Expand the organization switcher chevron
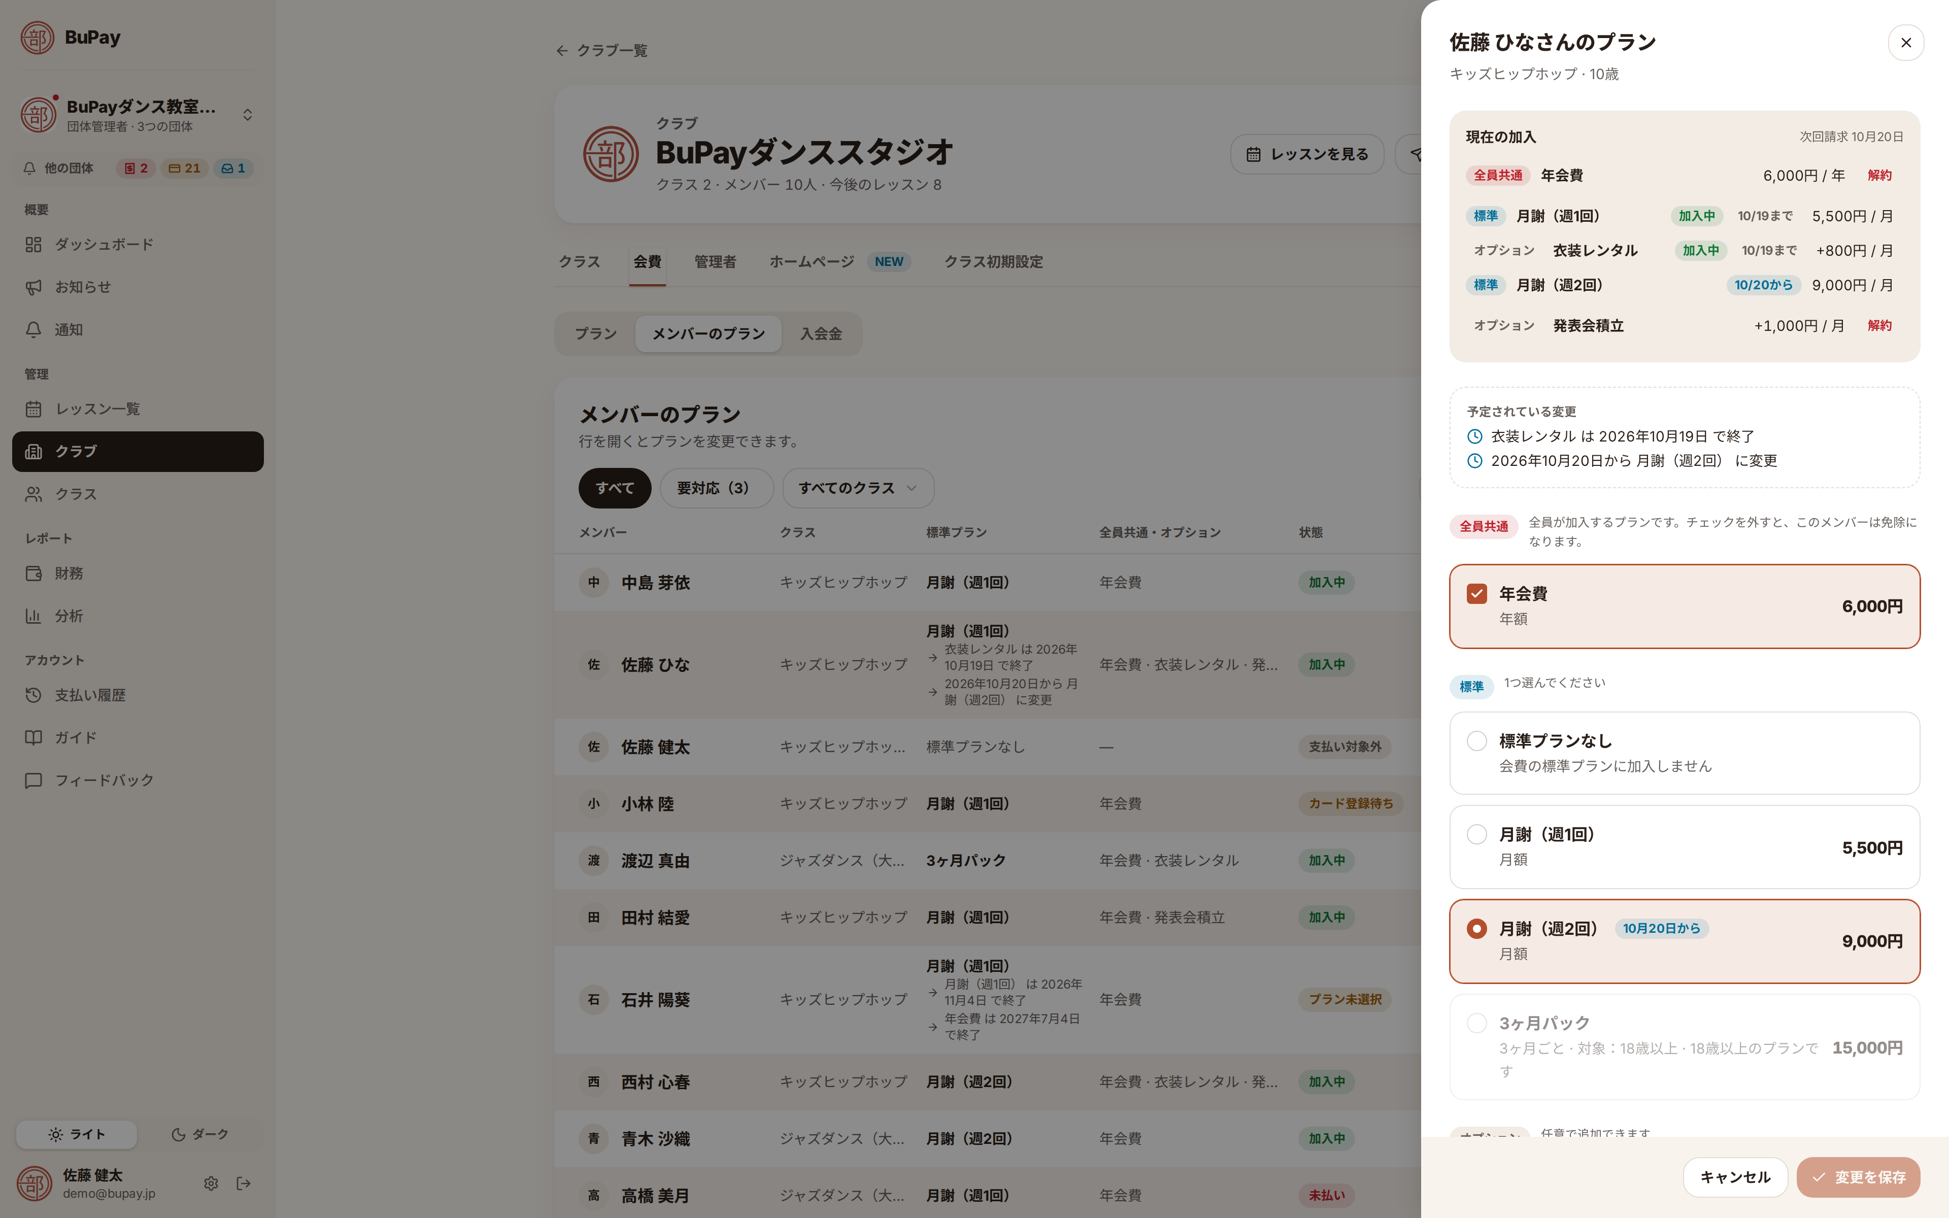The height and width of the screenshot is (1218, 1949). 247,115
